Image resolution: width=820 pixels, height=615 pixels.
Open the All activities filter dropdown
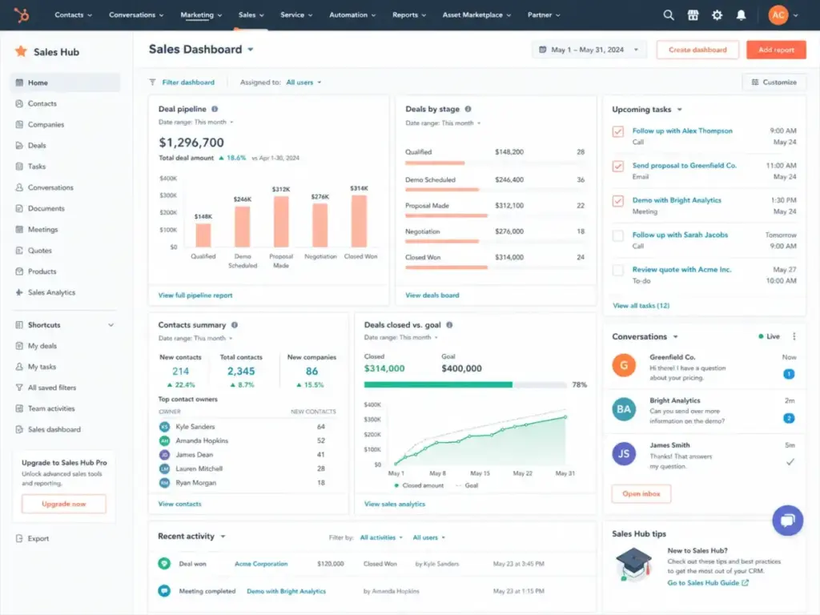[381, 537]
